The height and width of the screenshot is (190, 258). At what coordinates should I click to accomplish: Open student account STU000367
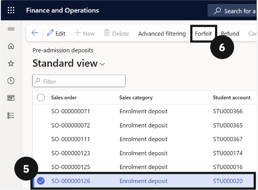pyautogui.click(x=228, y=139)
